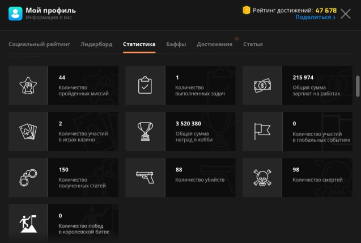Click the Общая сумма зарплат на работах label
This screenshot has width=361, height=243.
click(316, 91)
